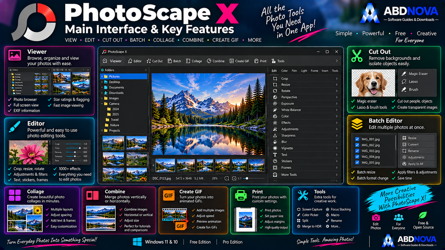Click the Brush icon in Cut Out card
This screenshot has height=250, width=445.
tap(404, 89)
